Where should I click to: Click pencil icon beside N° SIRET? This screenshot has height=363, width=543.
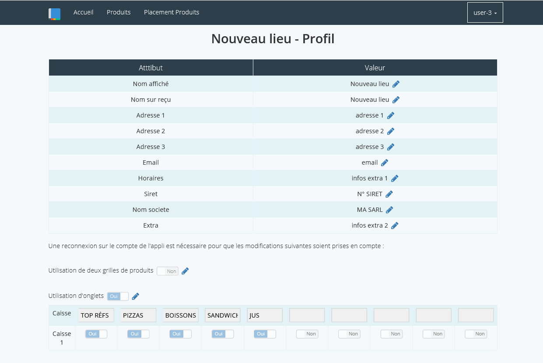[389, 194]
